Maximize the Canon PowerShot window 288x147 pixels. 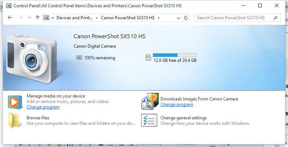tap(260, 6)
